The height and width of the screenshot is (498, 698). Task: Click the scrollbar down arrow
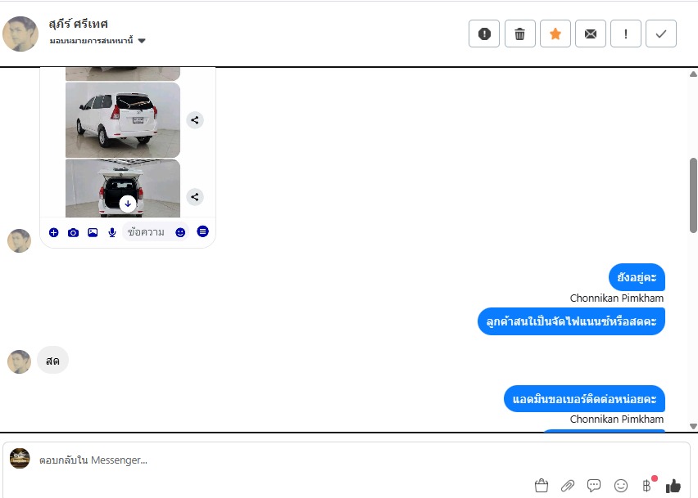[x=693, y=426]
